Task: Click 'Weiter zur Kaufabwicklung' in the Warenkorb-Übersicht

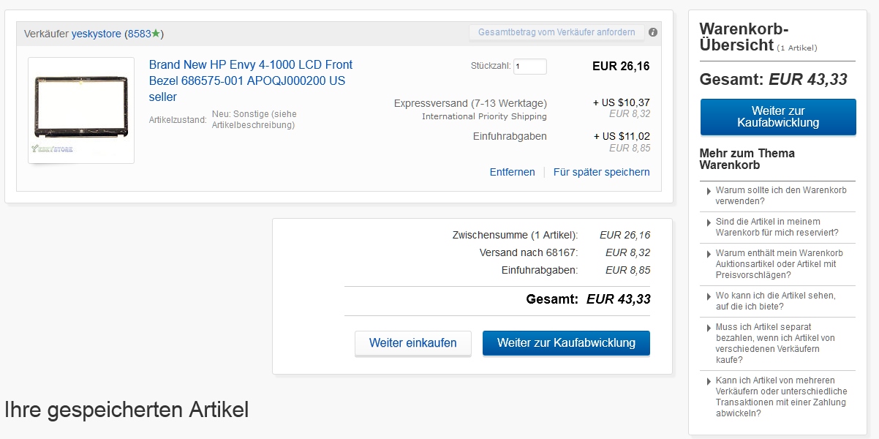Action: pyautogui.click(x=777, y=116)
